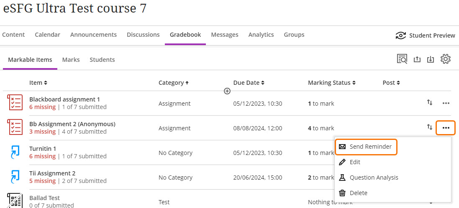Screen dimensions: 459x208
Task: Open the Student Preview mode
Action: pos(425,36)
